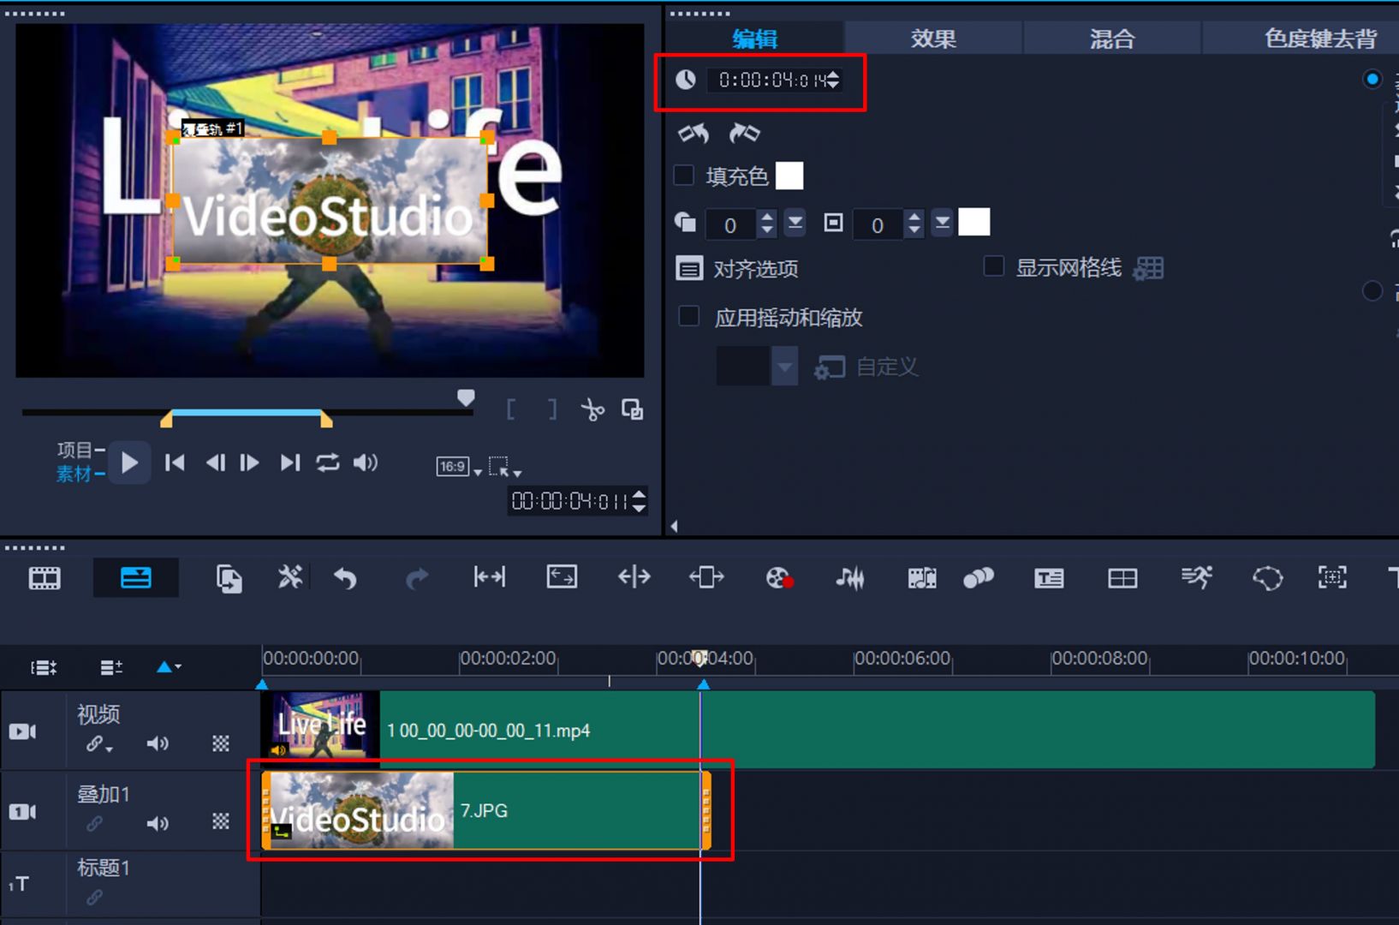
Task: Toggle repeat playback
Action: click(x=328, y=463)
